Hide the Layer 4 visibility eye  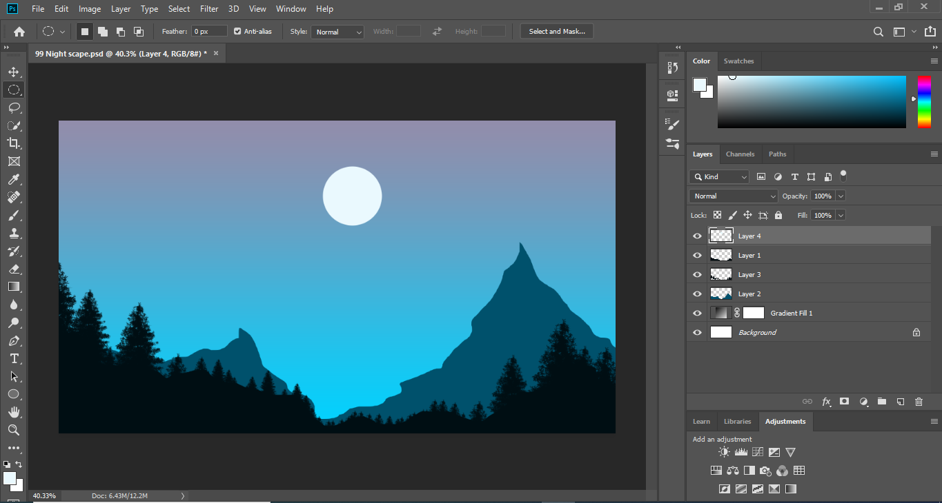(697, 236)
